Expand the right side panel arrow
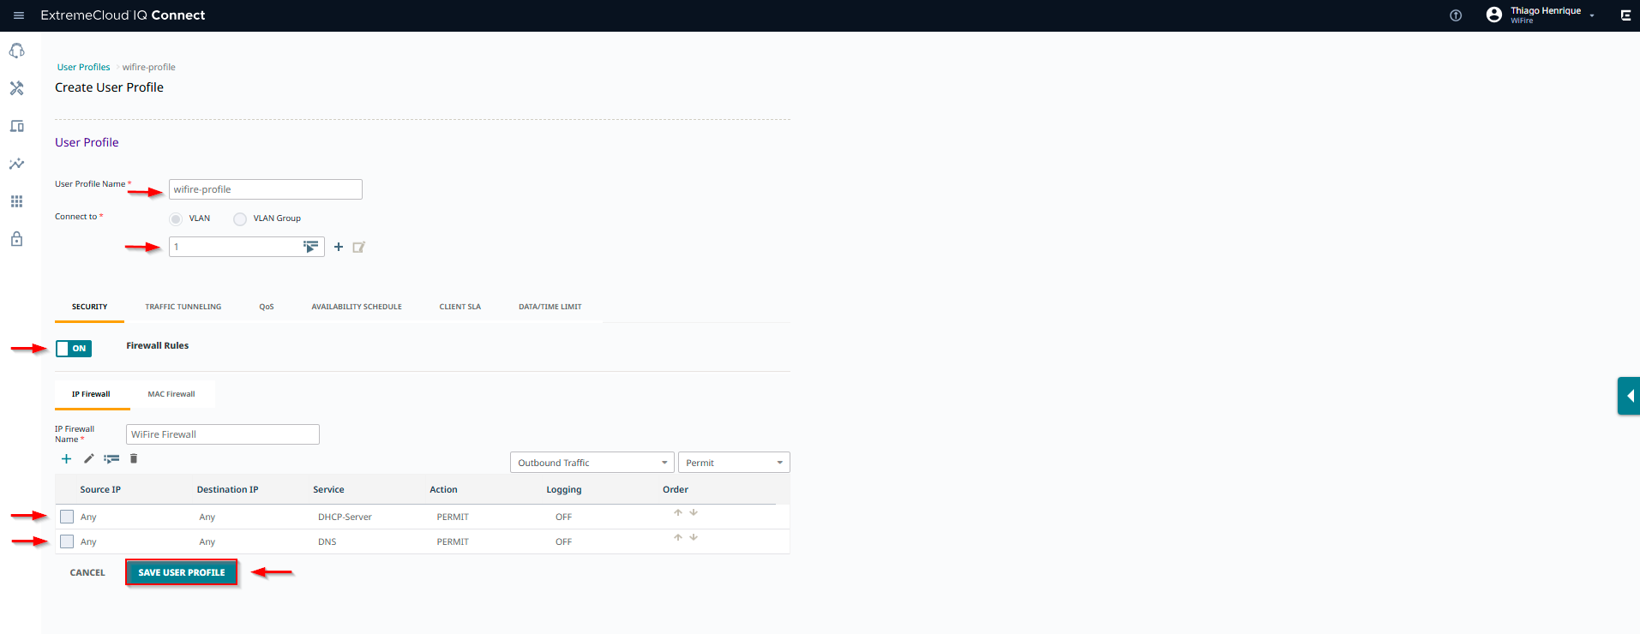1640x634 pixels. click(x=1629, y=396)
